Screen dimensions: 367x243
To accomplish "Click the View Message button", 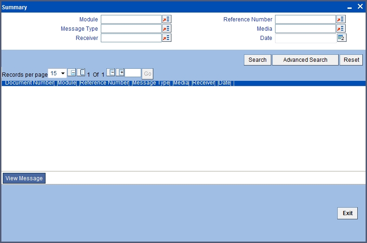I will click(24, 178).
